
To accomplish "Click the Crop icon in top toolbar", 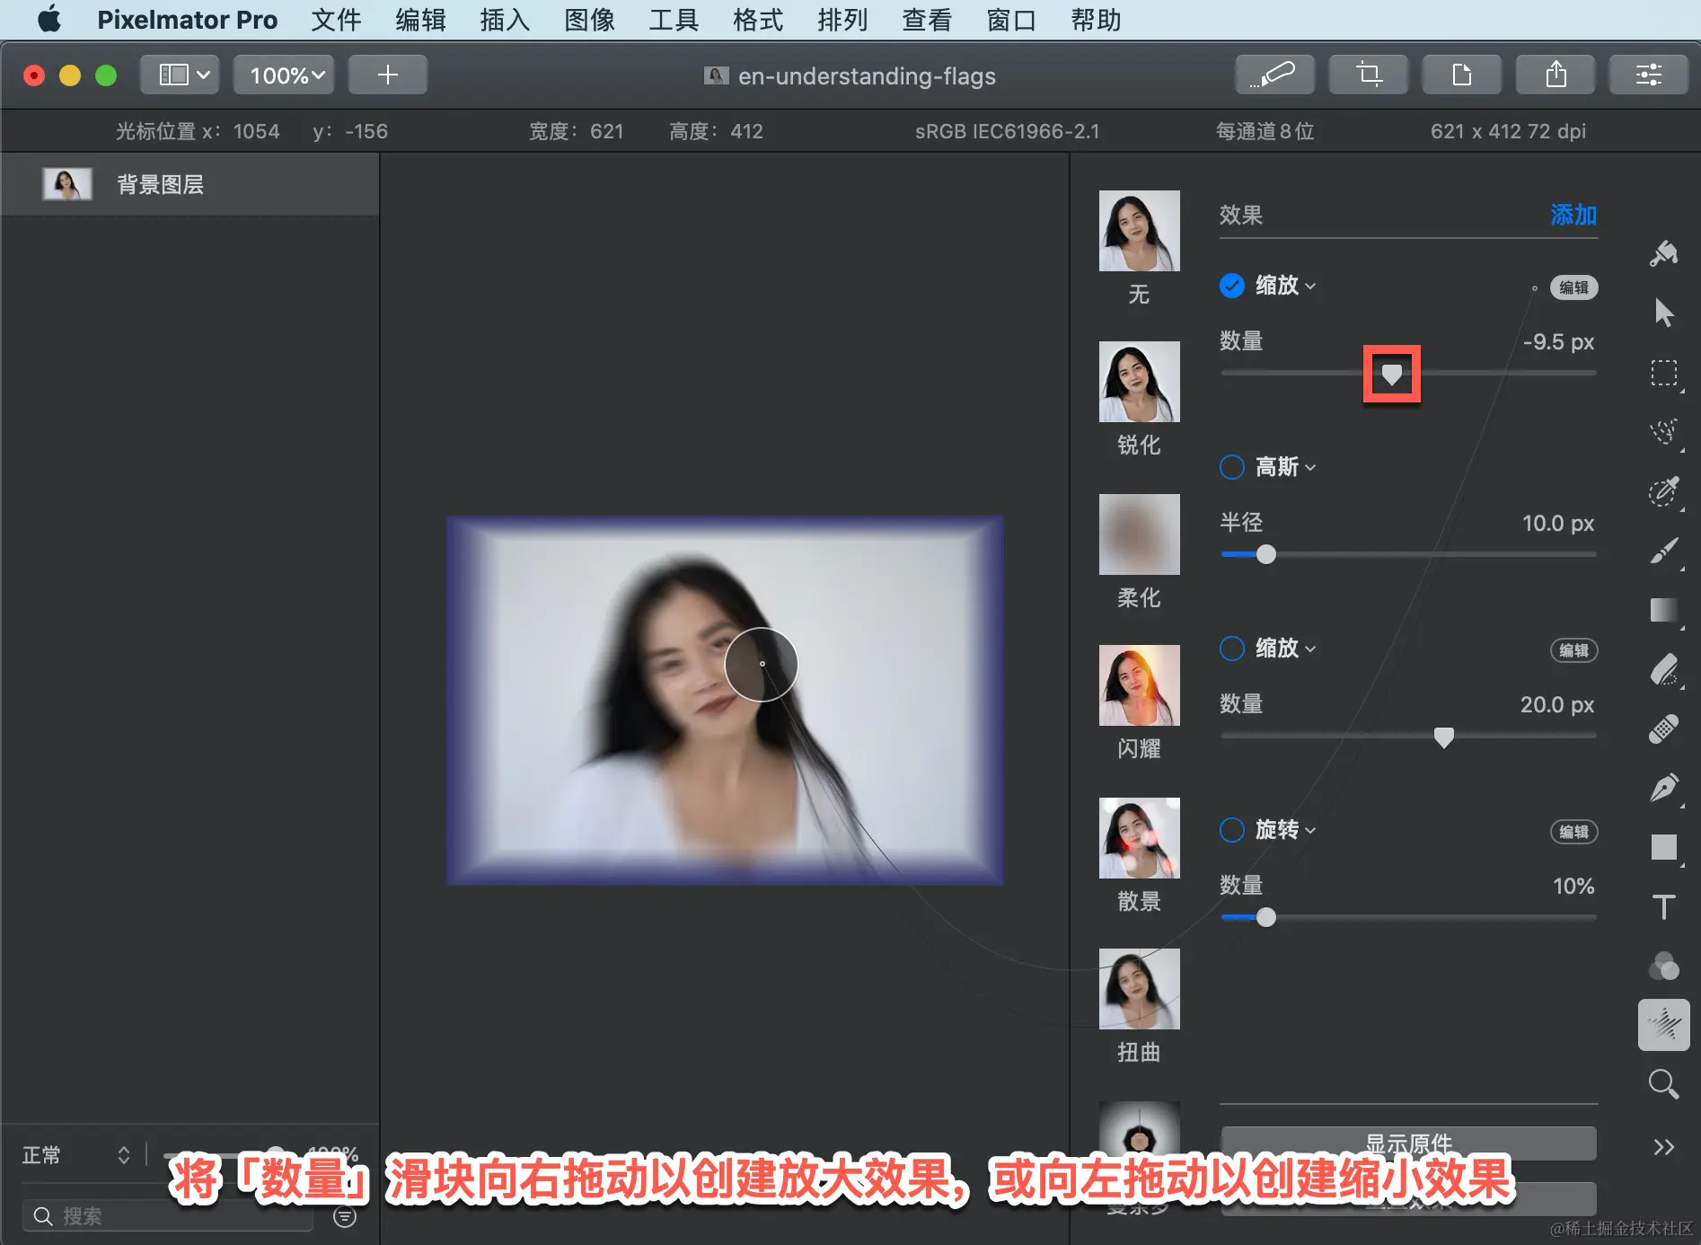I will (x=1368, y=75).
